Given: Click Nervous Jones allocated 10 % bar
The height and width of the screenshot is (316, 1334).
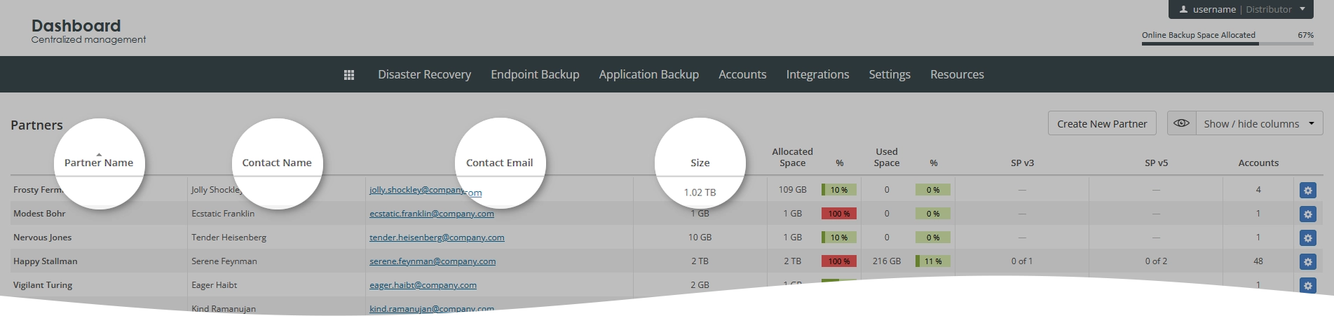Looking at the screenshot, I should pyautogui.click(x=839, y=238).
